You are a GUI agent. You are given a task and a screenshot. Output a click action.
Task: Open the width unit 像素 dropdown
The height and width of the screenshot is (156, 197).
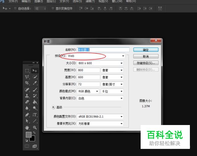pyautogui.click(x=112, y=70)
